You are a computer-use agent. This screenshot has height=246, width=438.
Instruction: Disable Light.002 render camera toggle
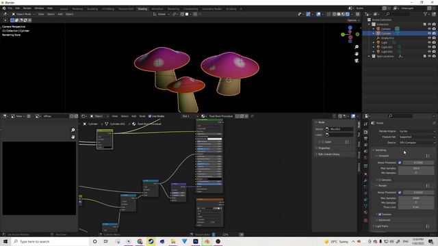(x=434, y=52)
